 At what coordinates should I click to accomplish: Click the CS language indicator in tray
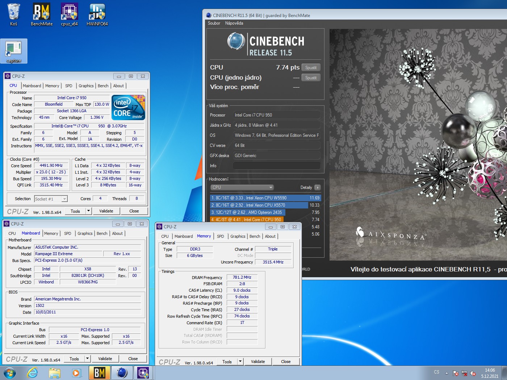[437, 372]
